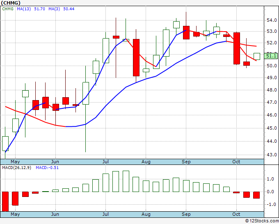Screen dimensions: 279x224
Task: Click the 45.0 price axis label
Action: [x=272, y=128]
